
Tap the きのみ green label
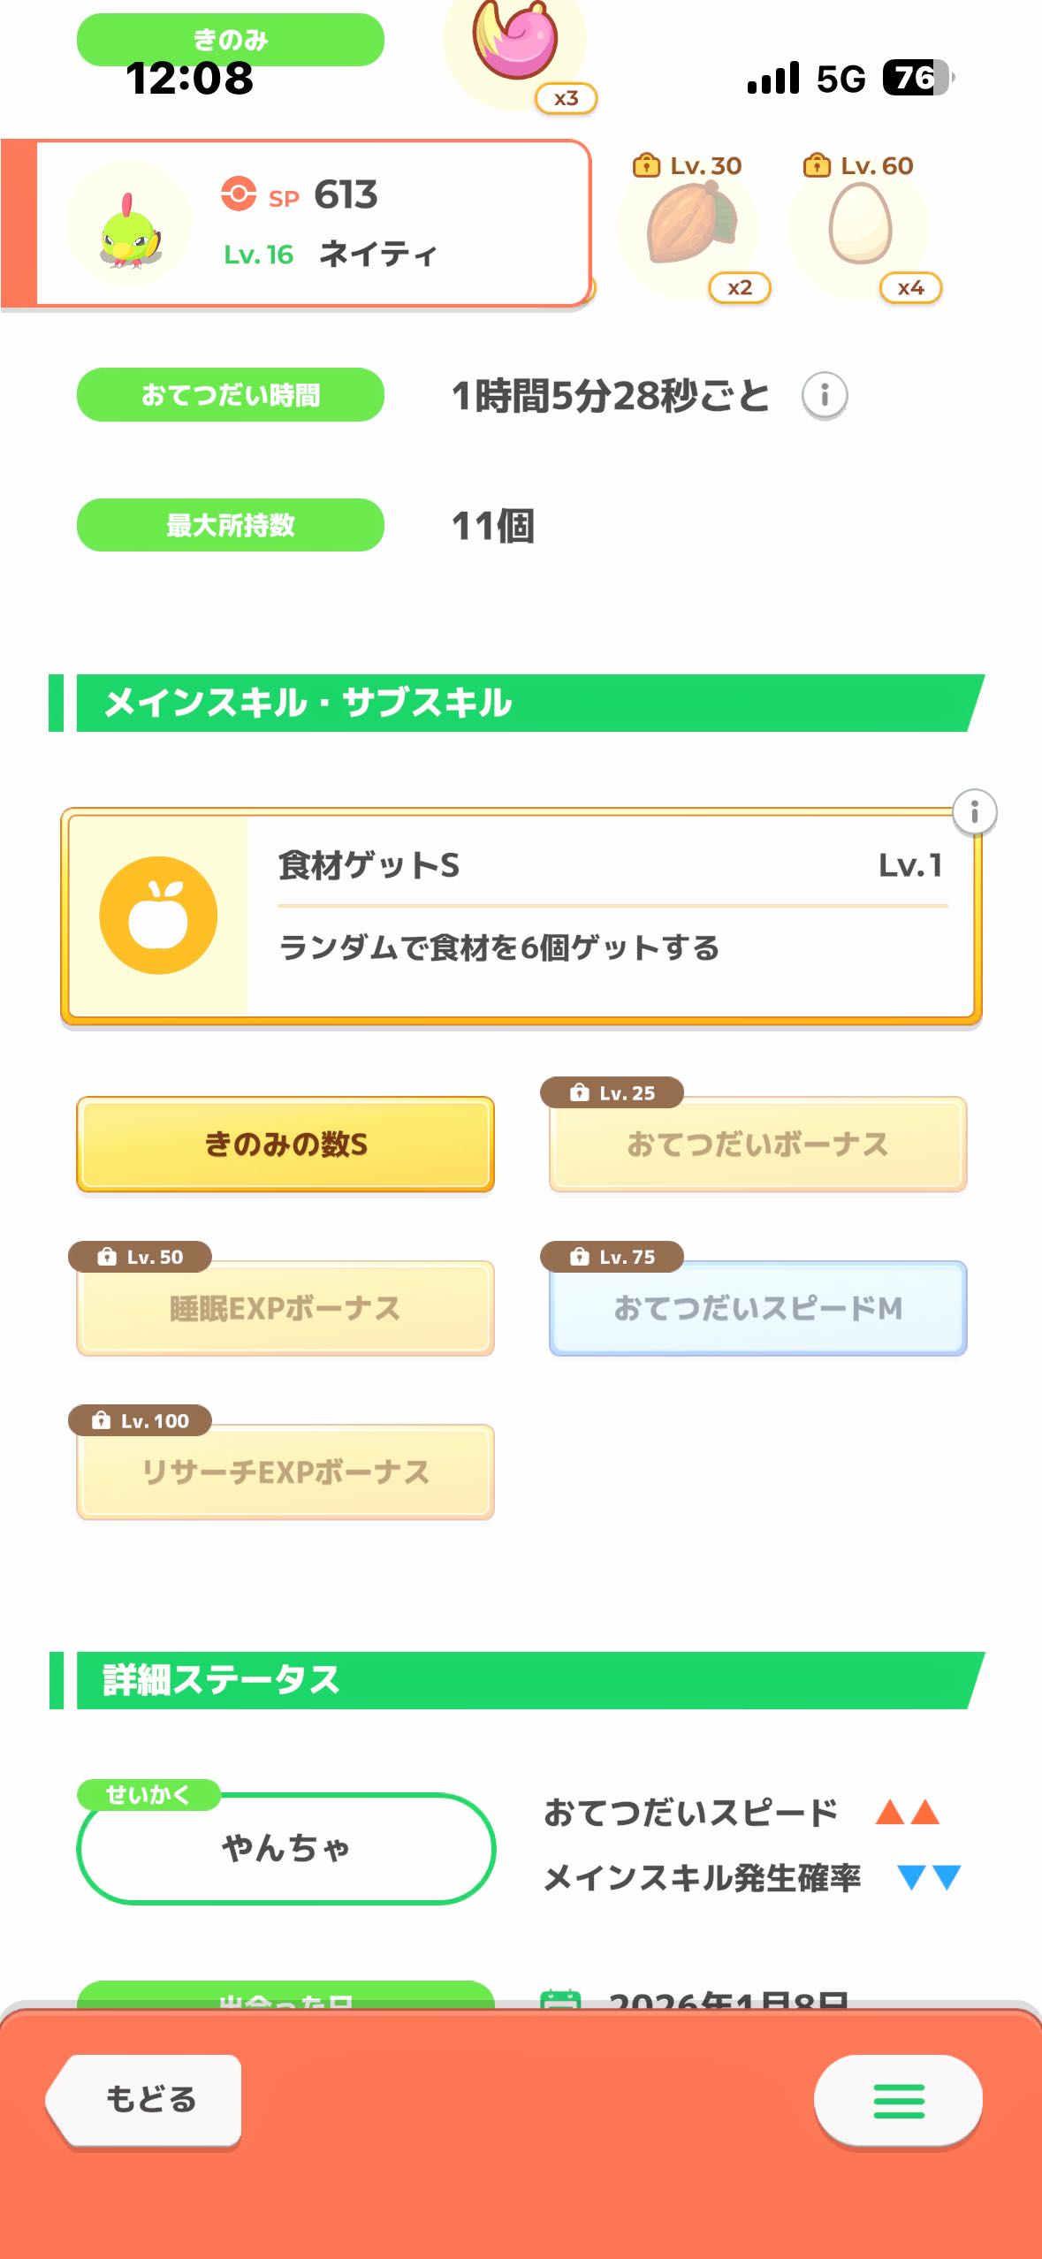[x=231, y=40]
